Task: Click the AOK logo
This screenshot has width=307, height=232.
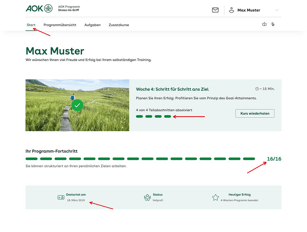Action: (x=39, y=8)
